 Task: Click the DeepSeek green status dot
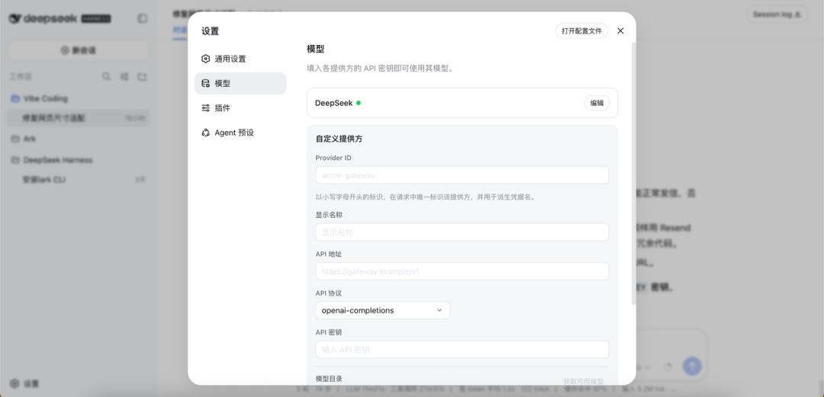(x=359, y=103)
